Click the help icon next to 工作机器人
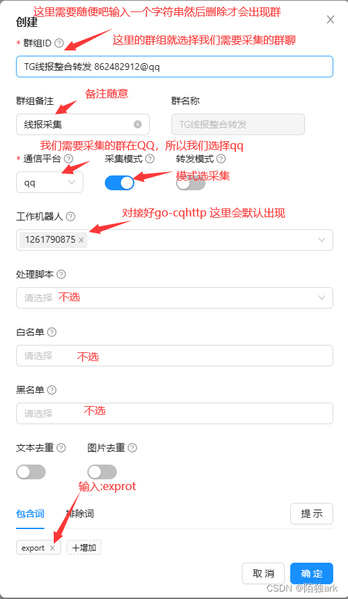The image size is (348, 599). [x=71, y=216]
